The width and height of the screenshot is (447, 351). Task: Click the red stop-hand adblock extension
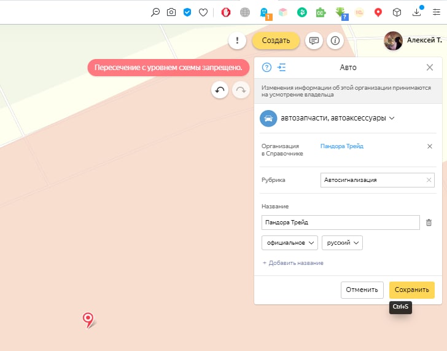[226, 12]
